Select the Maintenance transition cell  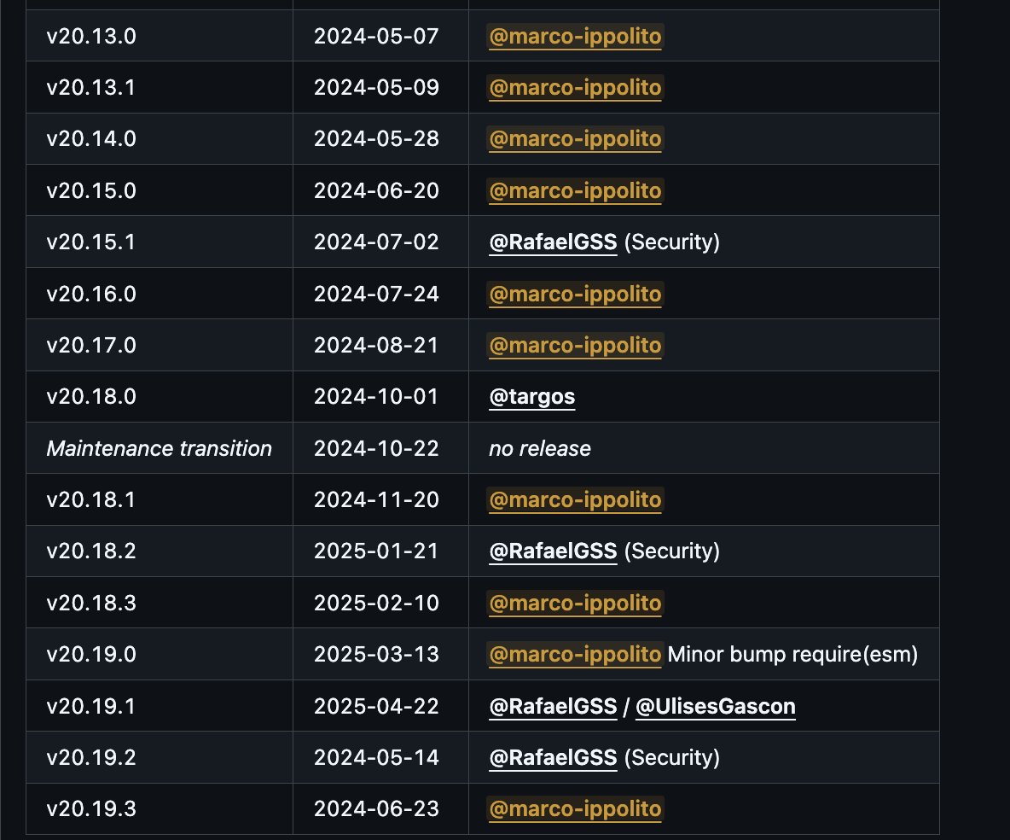click(x=160, y=448)
